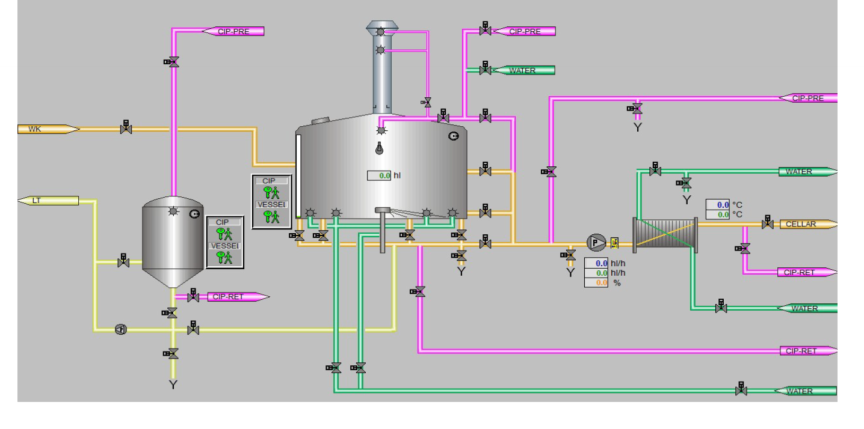The width and height of the screenshot is (864, 429).
Task: Select the topmost spray ball in the chimney
Action: 380,31
